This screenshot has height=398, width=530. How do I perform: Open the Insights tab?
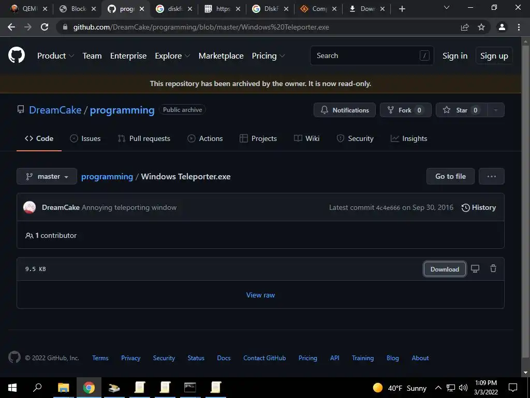(409, 138)
